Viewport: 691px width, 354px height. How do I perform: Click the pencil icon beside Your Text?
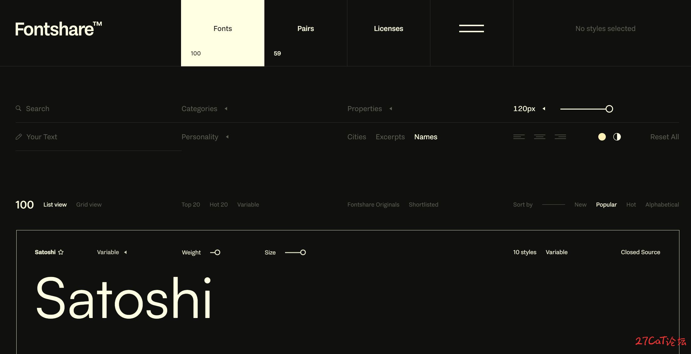19,137
